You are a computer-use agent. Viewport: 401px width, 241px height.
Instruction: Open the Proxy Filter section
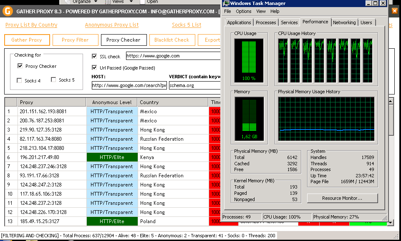click(75, 40)
